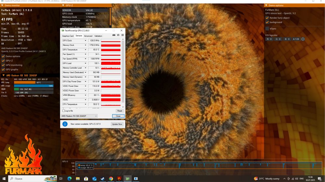Enable VSync checkbox
Image resolution: width=325 pixels, height=182 pixels.
click(267, 28)
